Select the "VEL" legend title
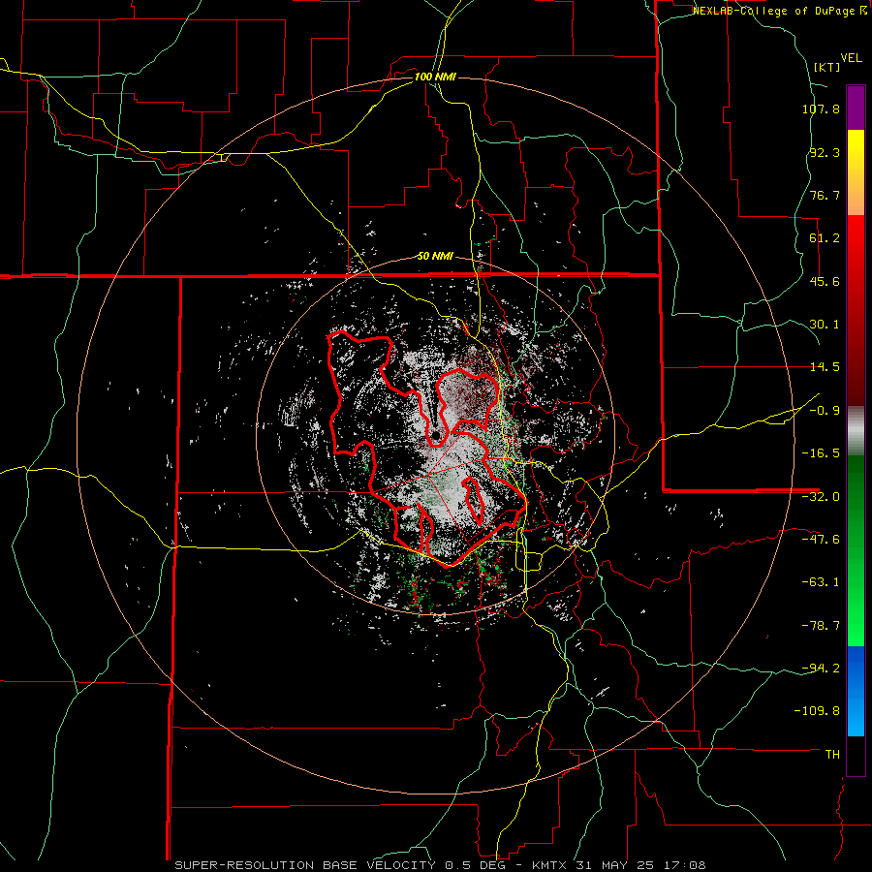Image resolution: width=872 pixels, height=872 pixels. (x=851, y=58)
